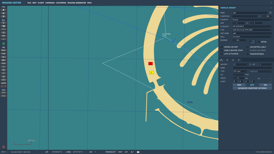This screenshot has width=274, height=154.
Task: Switch to the Summary sigma tab
Action: tap(239, 60)
